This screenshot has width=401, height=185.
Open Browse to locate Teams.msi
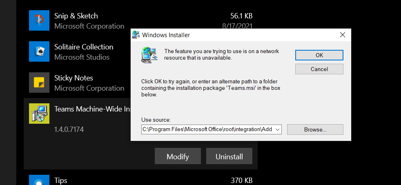315,129
